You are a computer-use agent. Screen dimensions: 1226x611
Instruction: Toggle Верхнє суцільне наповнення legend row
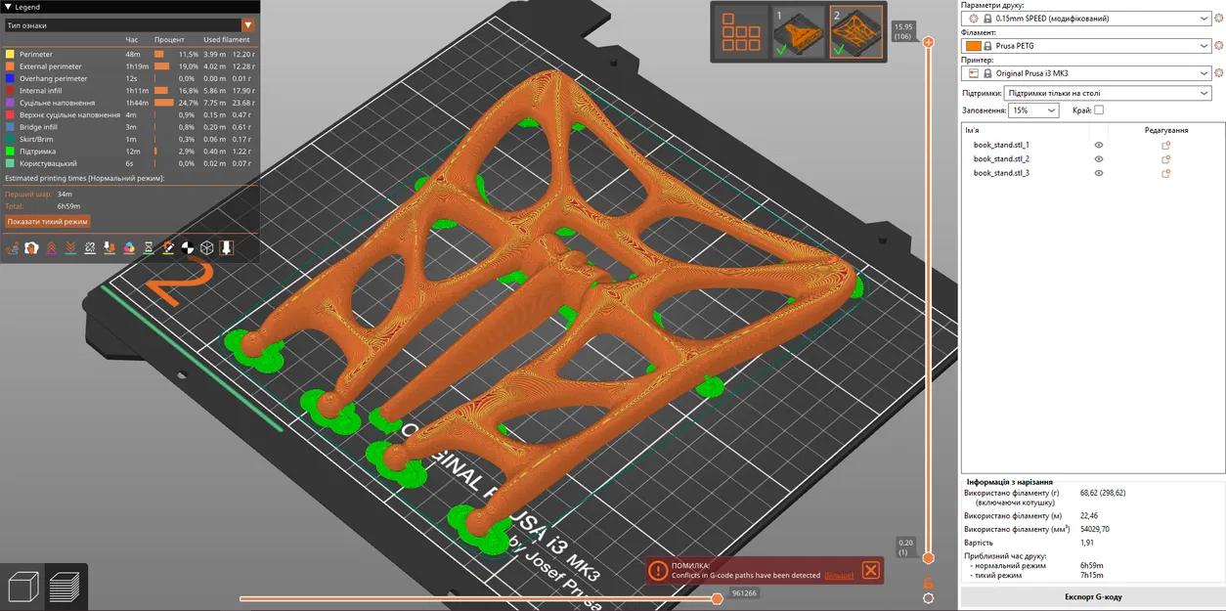click(130, 115)
